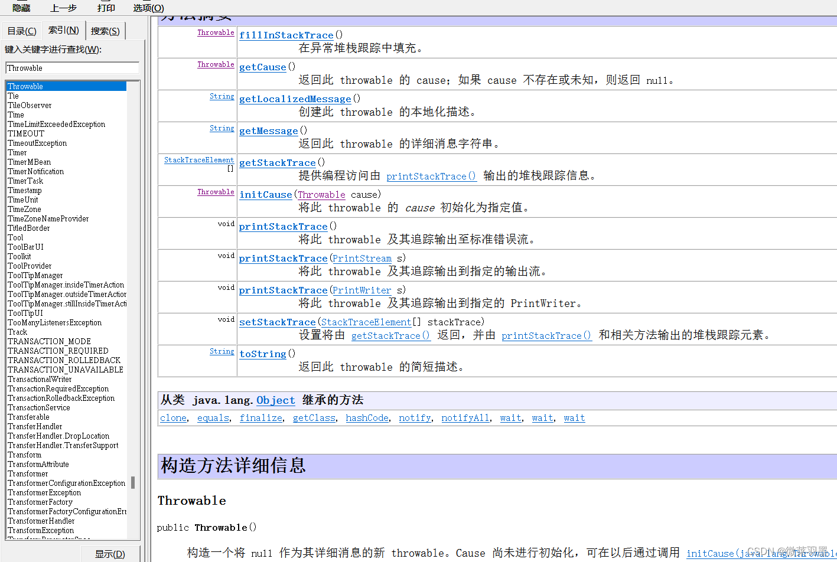
Task: Select TransactionService in the index list
Action: point(38,407)
